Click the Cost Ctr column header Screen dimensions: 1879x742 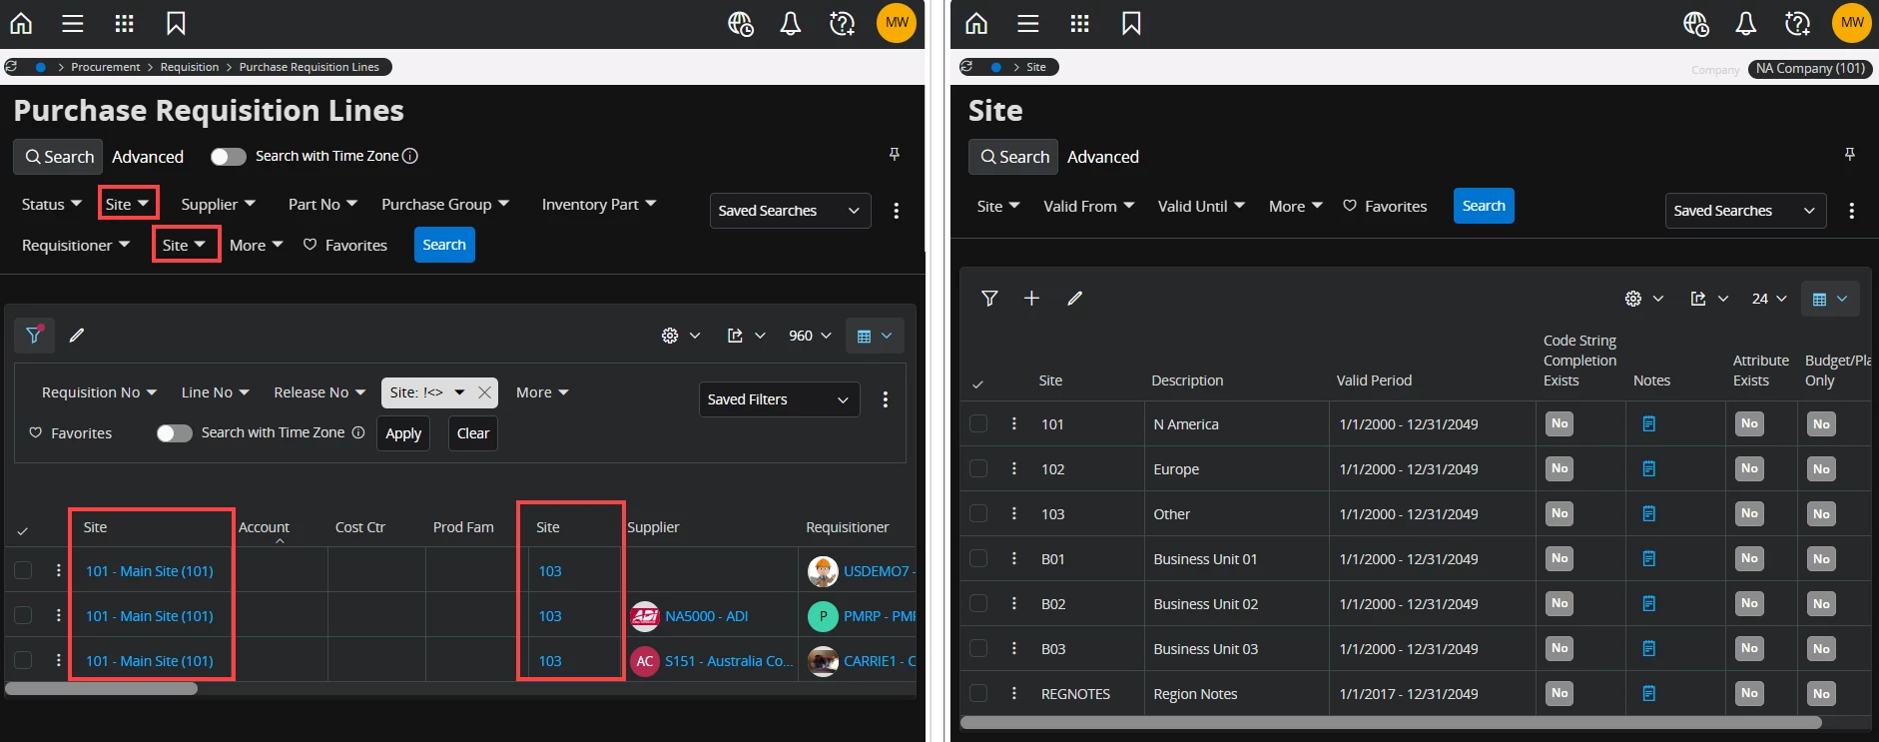(359, 527)
